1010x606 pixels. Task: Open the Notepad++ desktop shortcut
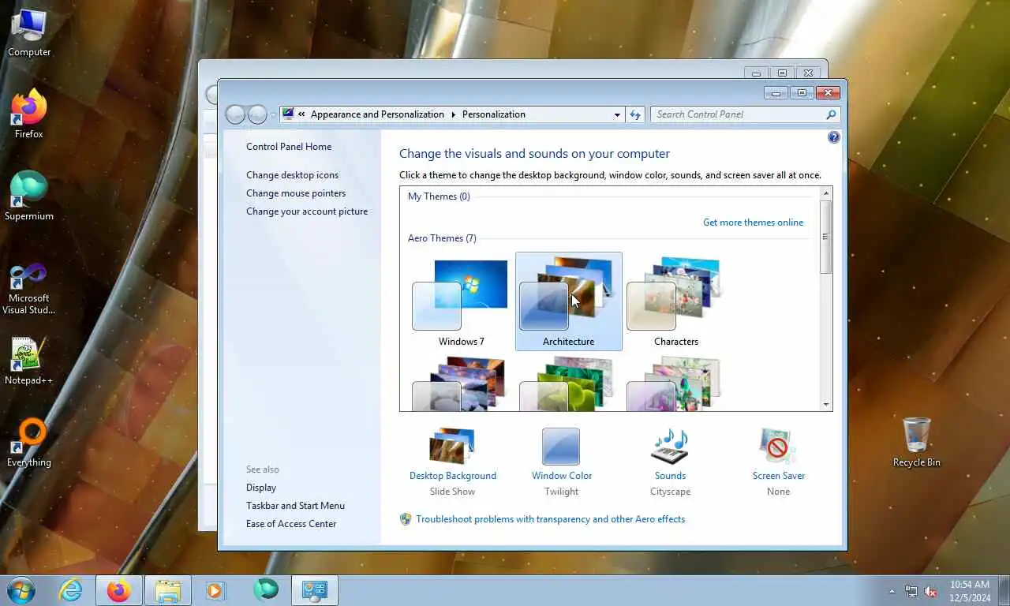[x=29, y=361]
